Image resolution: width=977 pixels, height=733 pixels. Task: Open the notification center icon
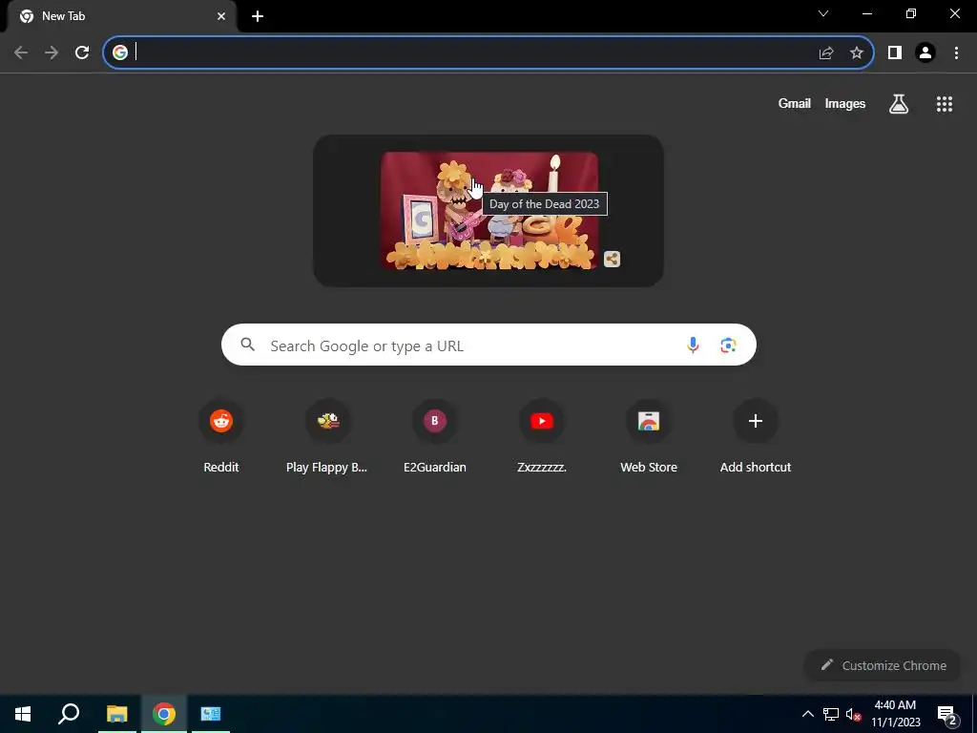point(947,714)
